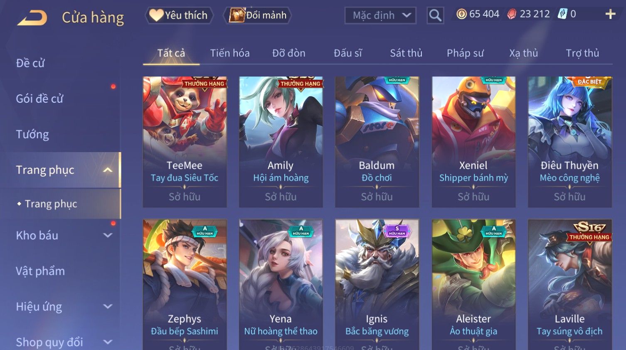Open Đổi mảnh fragment exchange
Screen dimensions: 626x350
(258, 15)
